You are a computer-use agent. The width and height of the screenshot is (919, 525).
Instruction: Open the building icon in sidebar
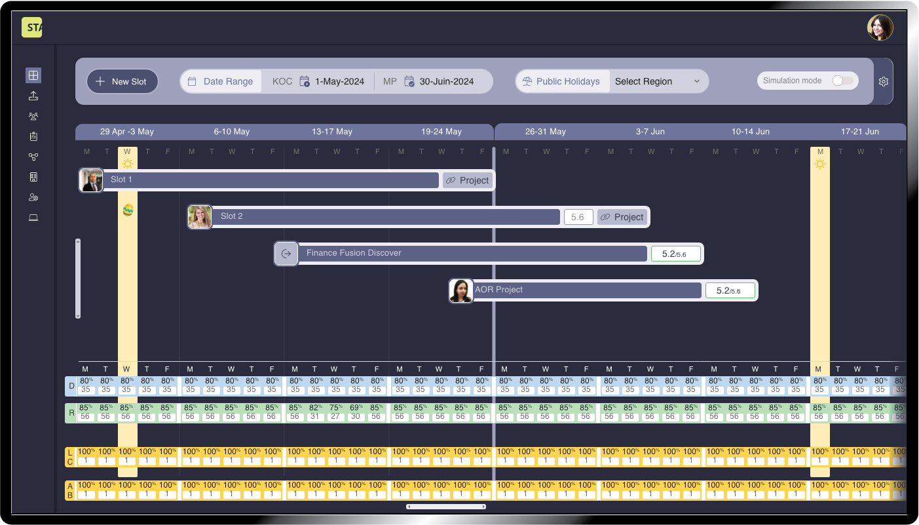[x=33, y=177]
